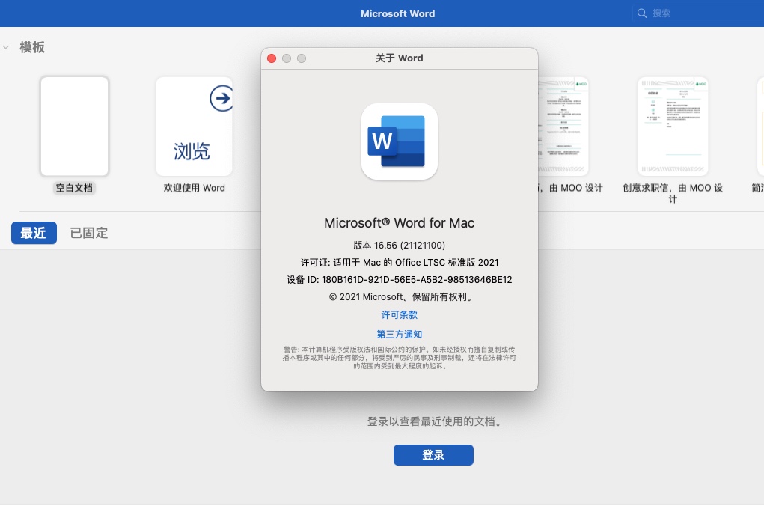Image resolution: width=764 pixels, height=521 pixels.
Task: Select the template partly hidden behind dialog
Action: pos(563,126)
